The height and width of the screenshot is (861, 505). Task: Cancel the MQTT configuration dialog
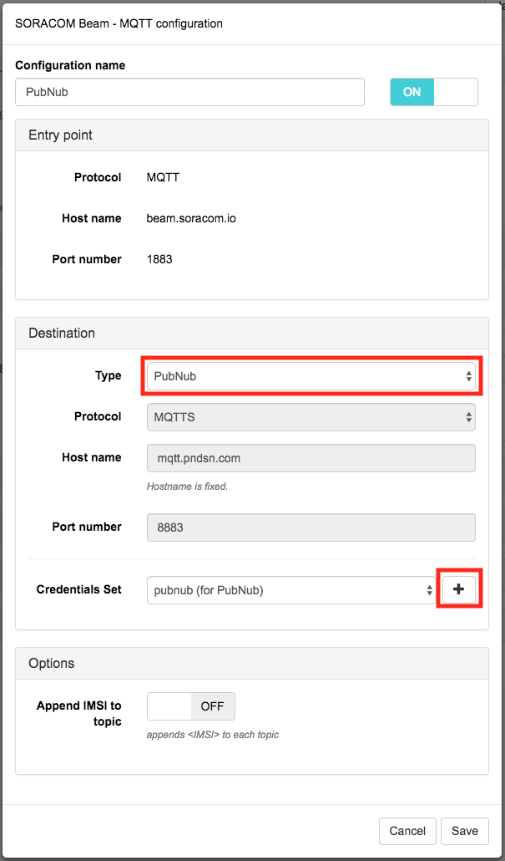tap(407, 831)
